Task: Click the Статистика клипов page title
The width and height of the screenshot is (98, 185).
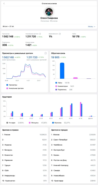Action: 49,4
